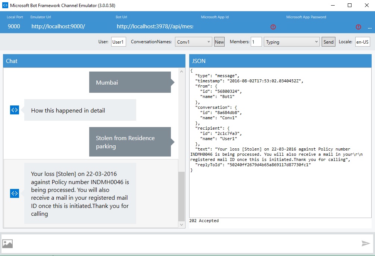Click the image upload icon
The image size is (375, 256).
7,244
